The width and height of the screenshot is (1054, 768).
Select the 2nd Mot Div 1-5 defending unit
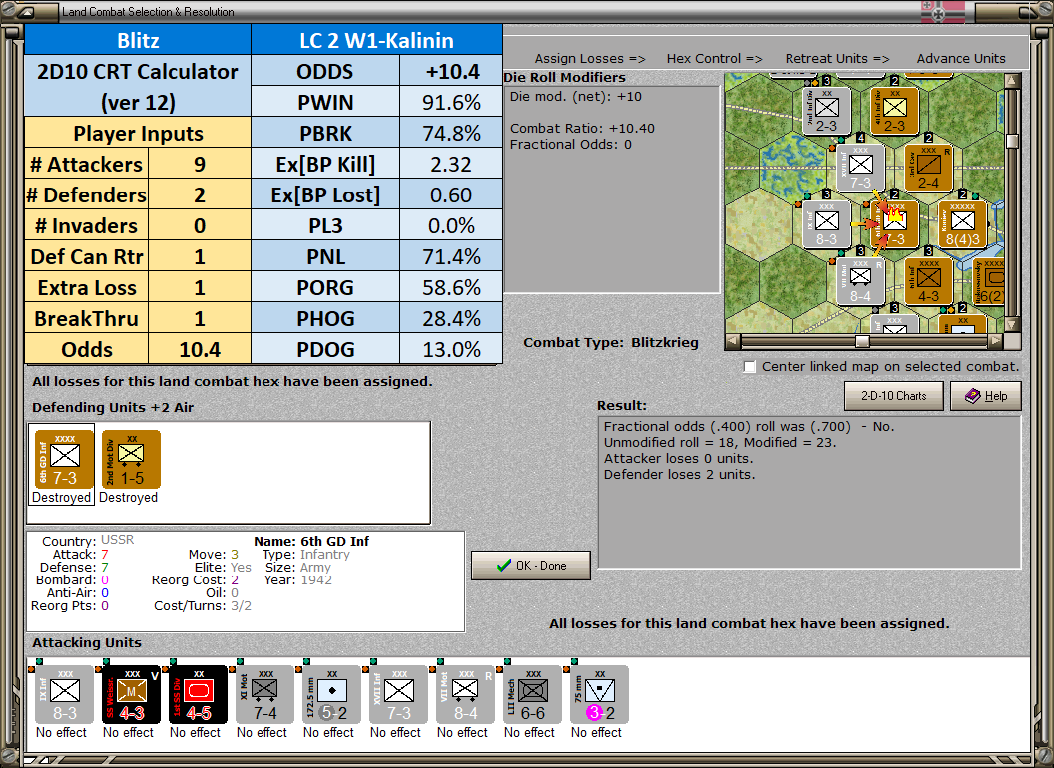tap(131, 460)
